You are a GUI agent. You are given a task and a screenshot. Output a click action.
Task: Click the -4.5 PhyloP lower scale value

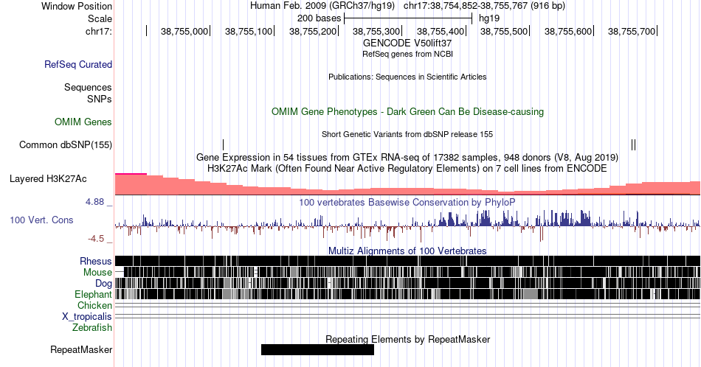tap(96, 239)
